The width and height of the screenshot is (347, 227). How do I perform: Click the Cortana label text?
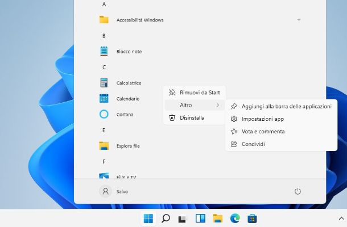pos(125,115)
